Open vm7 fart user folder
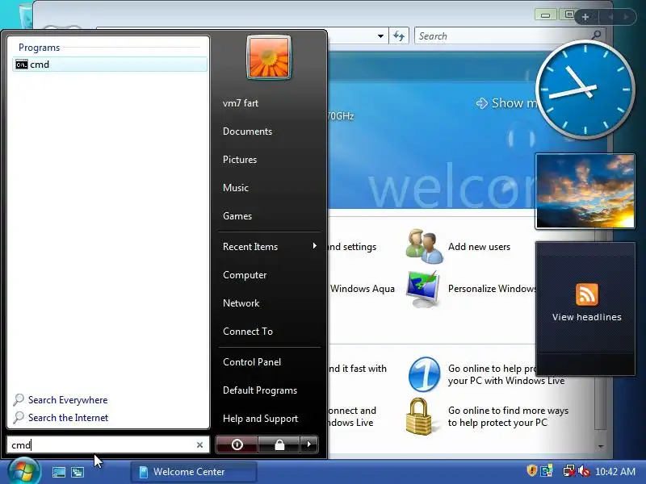This screenshot has width=646, height=484. click(x=241, y=103)
